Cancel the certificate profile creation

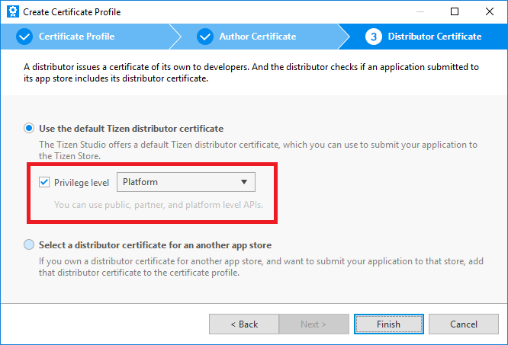pos(464,324)
